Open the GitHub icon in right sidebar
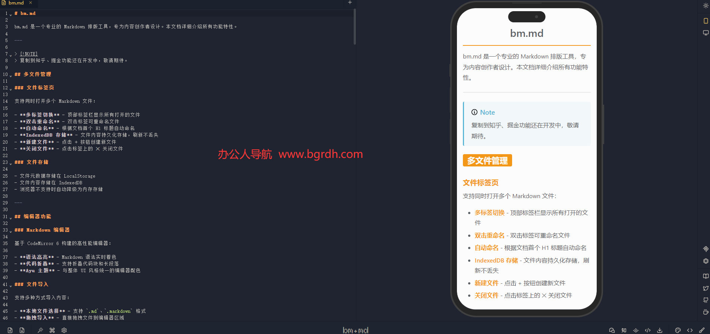Image resolution: width=710 pixels, height=334 pixels. pos(706,300)
